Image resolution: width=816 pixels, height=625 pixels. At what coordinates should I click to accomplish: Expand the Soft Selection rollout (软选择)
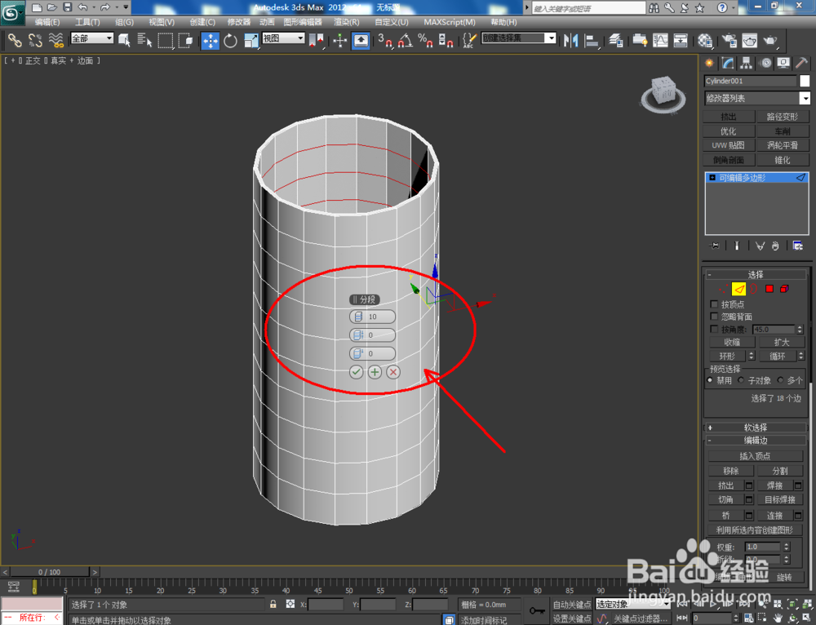pos(756,428)
